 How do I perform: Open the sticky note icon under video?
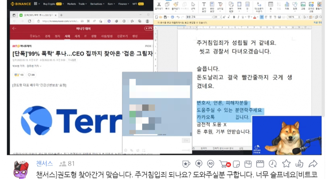pyautogui.click(x=236, y=164)
